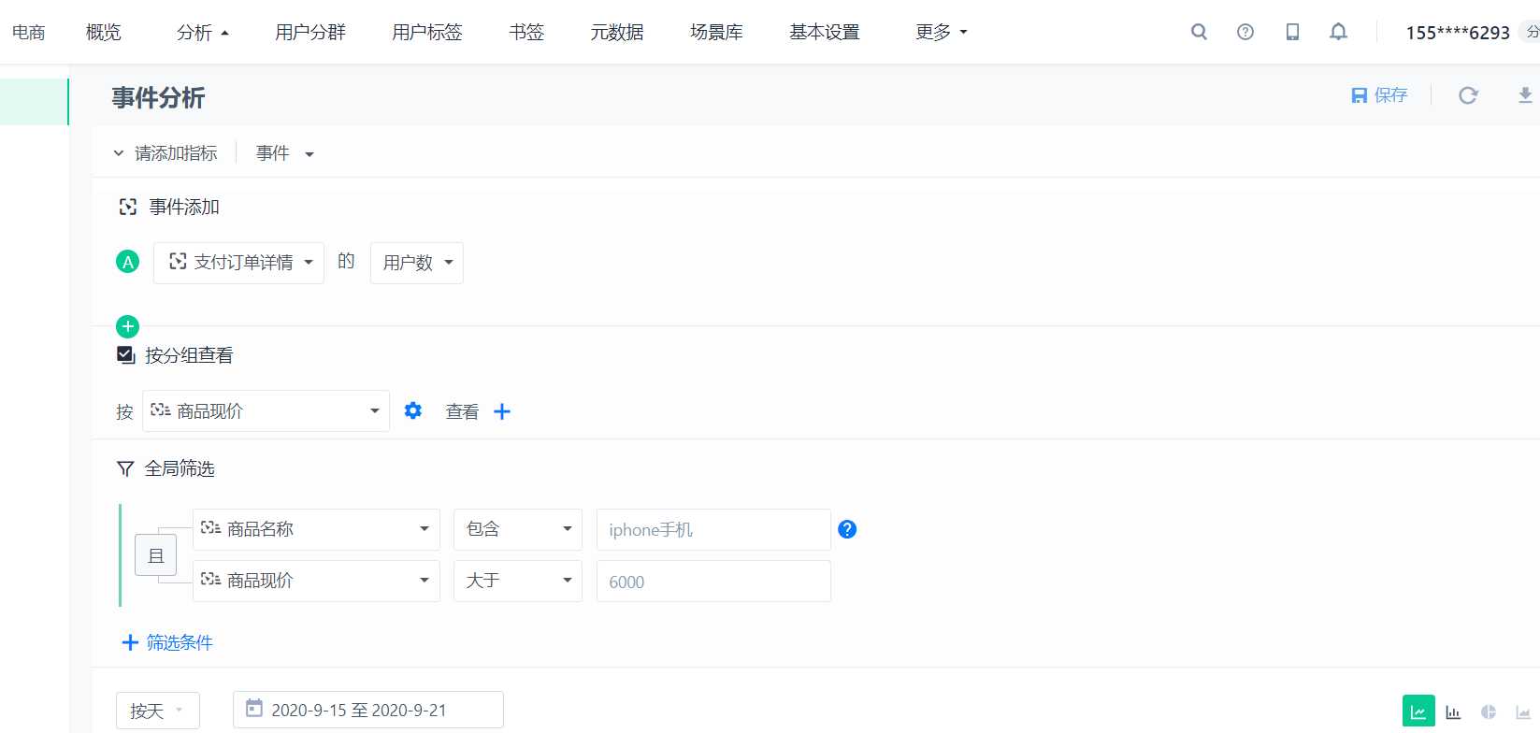
Task: Expand the 请添加指标 section chevron
Action: point(119,153)
